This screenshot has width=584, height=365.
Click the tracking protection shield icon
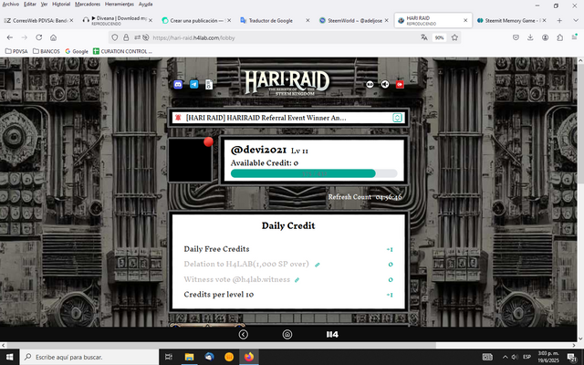click(115, 37)
